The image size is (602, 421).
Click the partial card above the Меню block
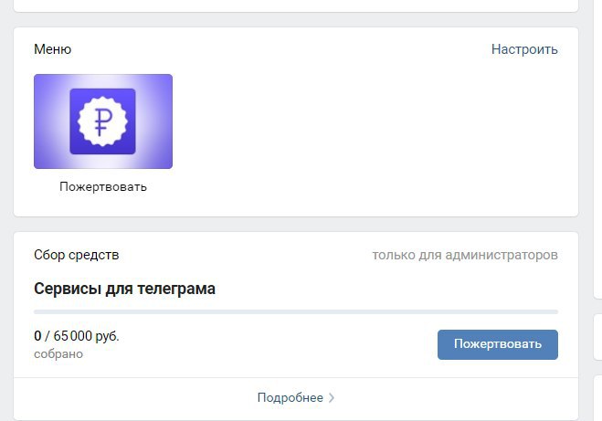tap(296, 5)
